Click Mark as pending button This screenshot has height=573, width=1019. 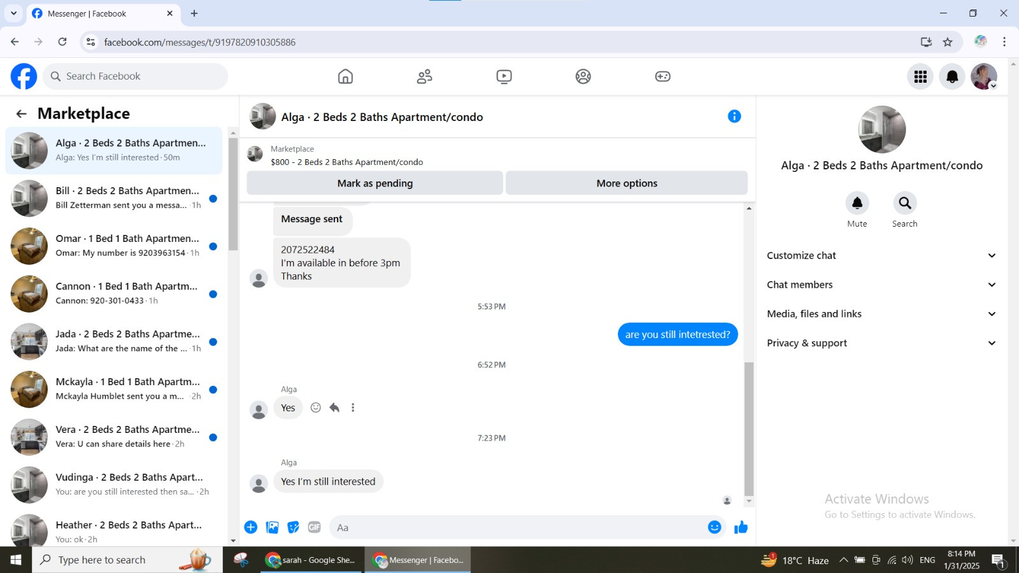[x=375, y=183]
